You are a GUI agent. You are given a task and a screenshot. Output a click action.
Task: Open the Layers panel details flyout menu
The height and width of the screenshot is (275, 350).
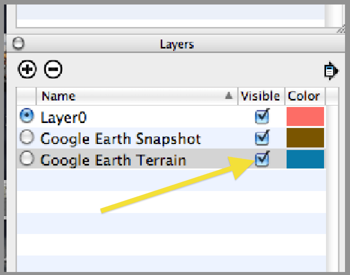(x=331, y=71)
